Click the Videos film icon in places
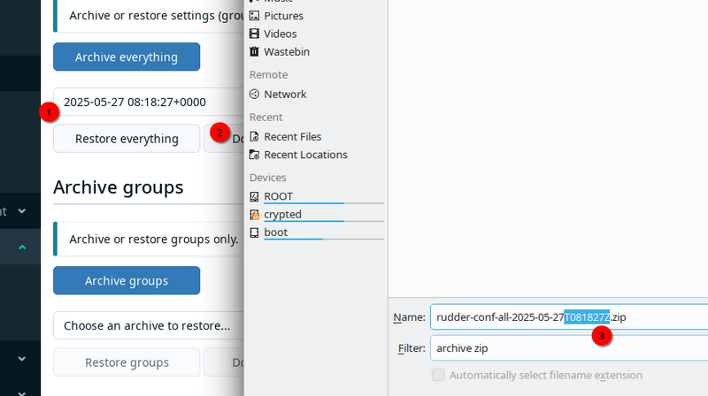Screen dimensions: 708x396 click(x=254, y=34)
